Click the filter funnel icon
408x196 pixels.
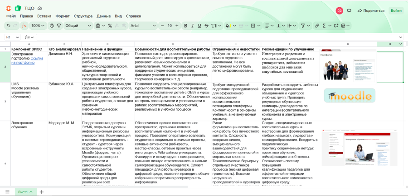[303, 26]
